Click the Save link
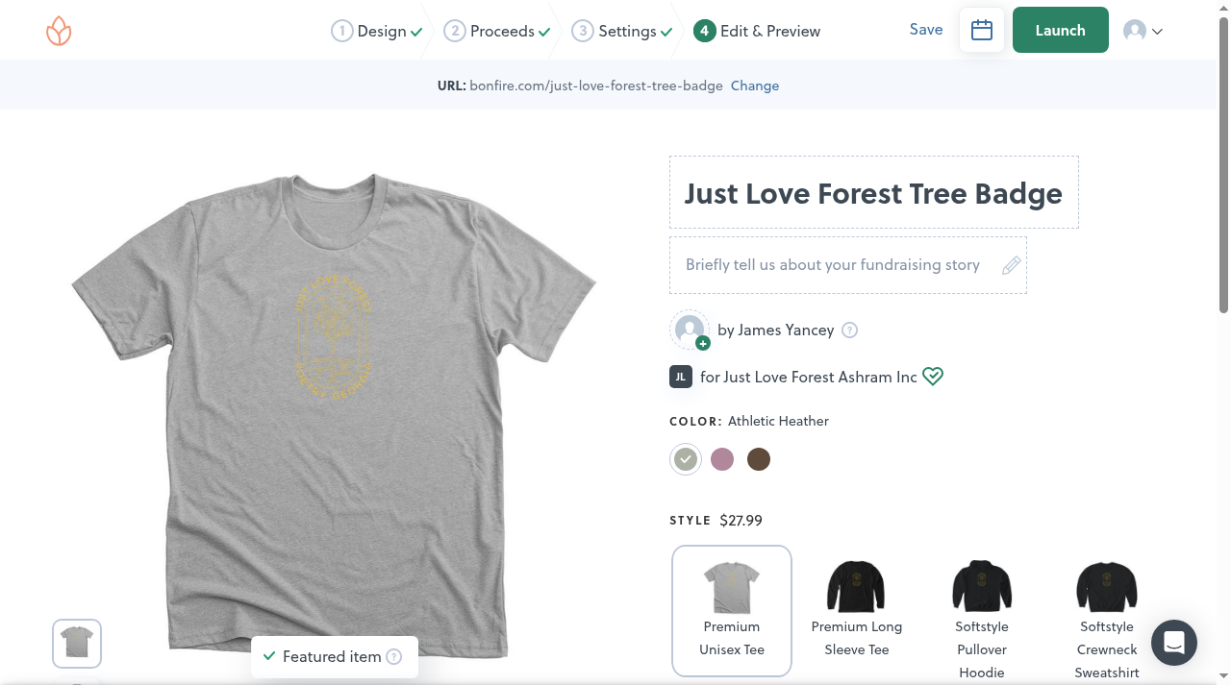The width and height of the screenshot is (1231, 685). point(926,30)
